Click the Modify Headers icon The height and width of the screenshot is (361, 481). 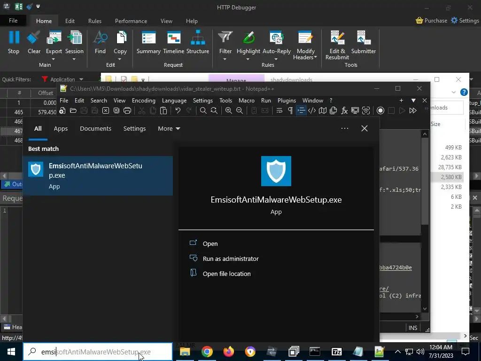tap(305, 38)
